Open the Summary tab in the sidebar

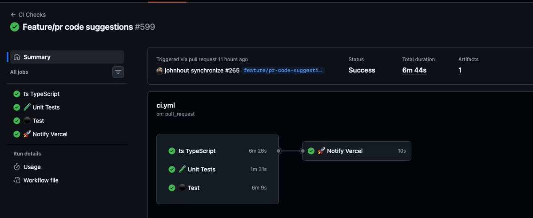coord(67,57)
